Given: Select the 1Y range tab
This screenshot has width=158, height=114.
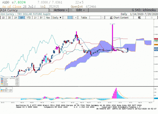Looking at the screenshot, I should click(x=35, y=18).
